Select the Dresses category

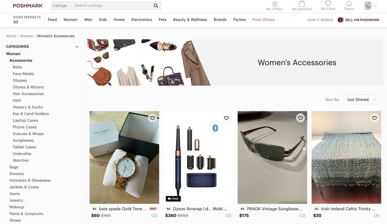pos(16,174)
